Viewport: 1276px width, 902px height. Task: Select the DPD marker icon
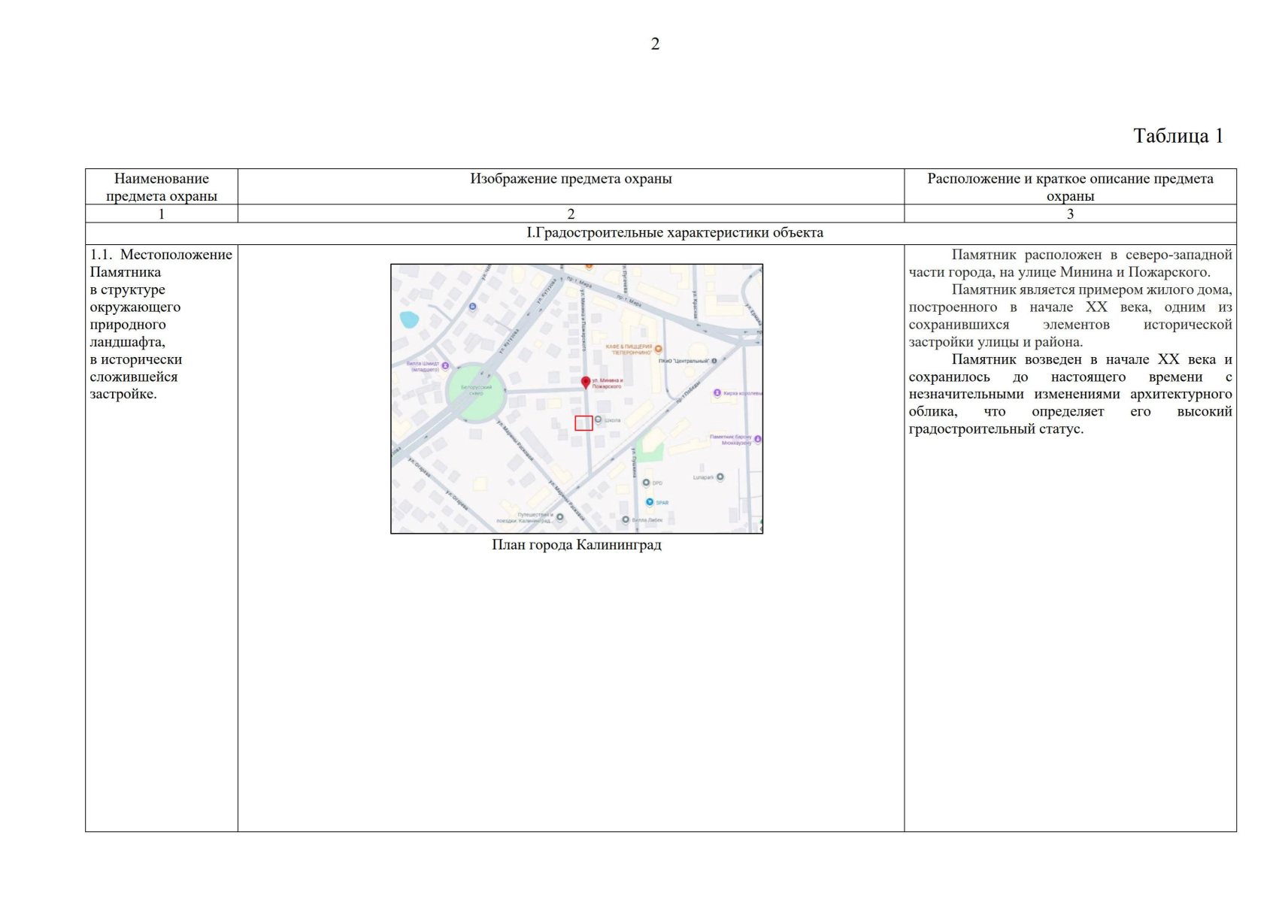tap(646, 483)
